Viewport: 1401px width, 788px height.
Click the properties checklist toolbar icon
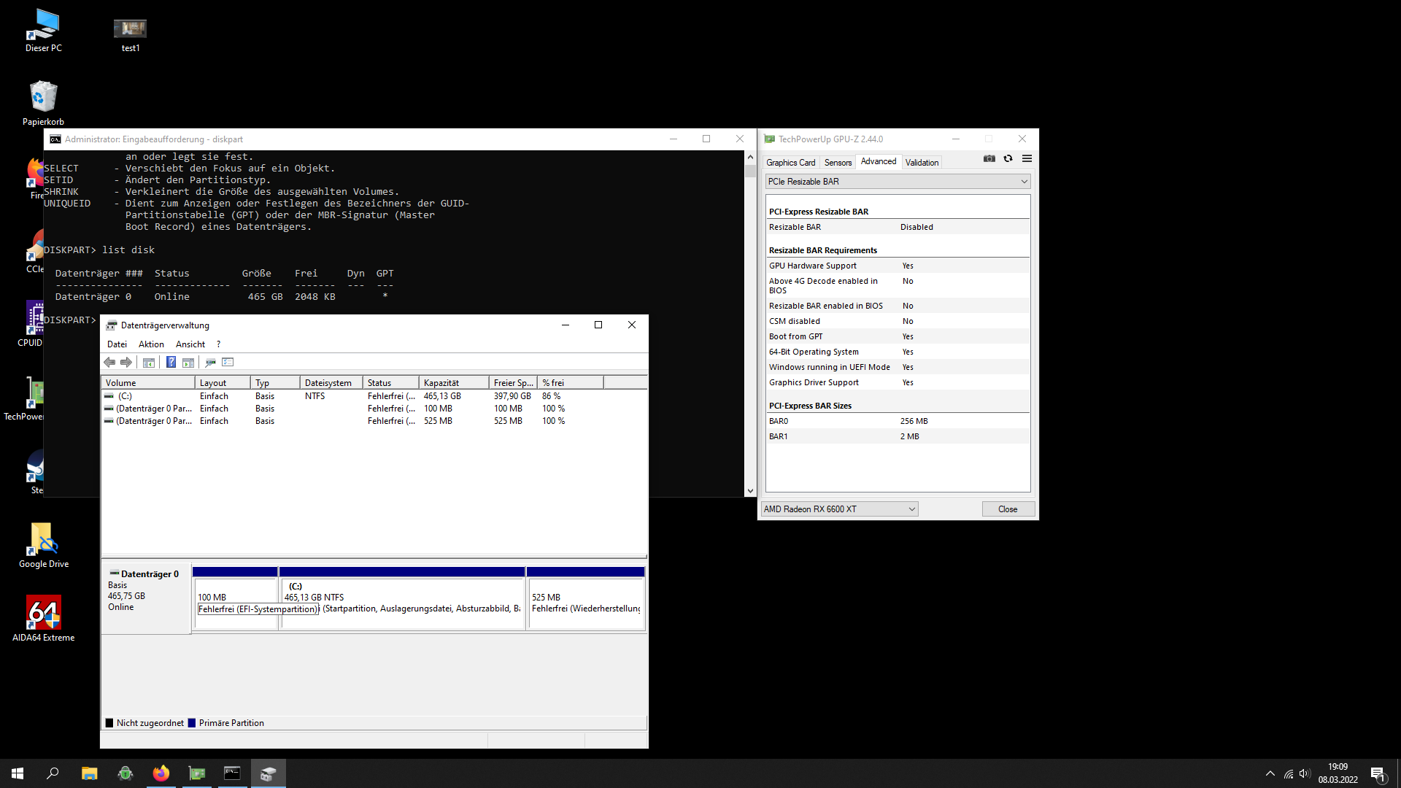(x=228, y=363)
